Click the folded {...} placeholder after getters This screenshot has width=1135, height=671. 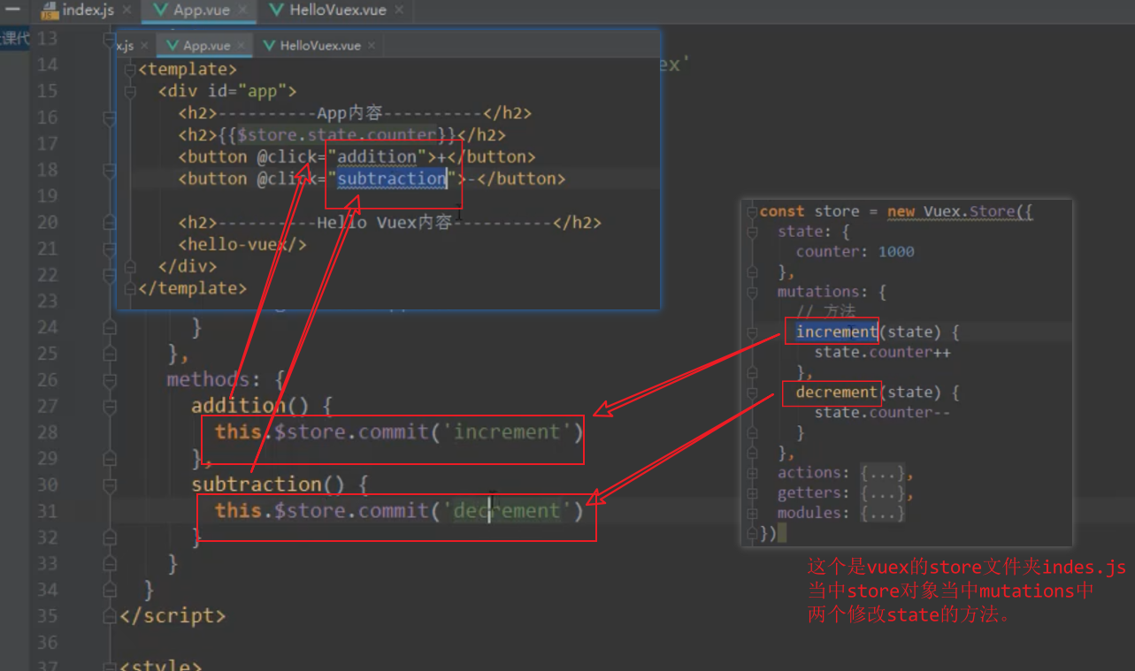click(x=883, y=493)
